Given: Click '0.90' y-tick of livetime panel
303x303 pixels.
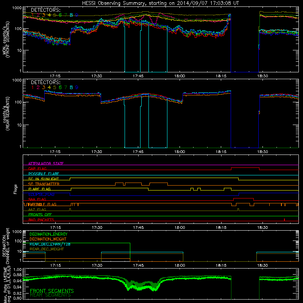Looking at the screenshot, I should coord(17,298).
